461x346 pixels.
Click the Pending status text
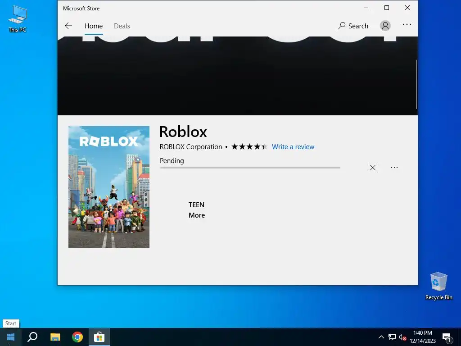pyautogui.click(x=172, y=161)
